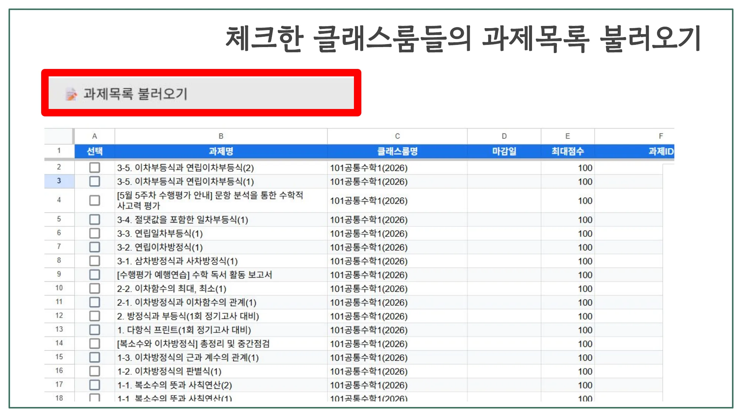Image resolution: width=742 pixels, height=417 pixels.
Task: Tick the checkbox for 5월 5주차 수행평가 안내
Action: coord(95,200)
